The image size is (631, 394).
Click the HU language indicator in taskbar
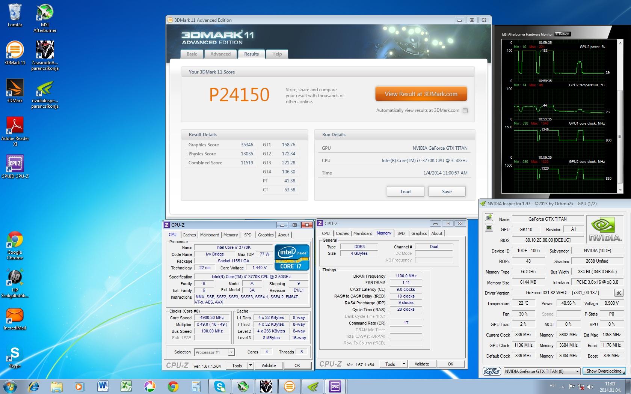click(x=553, y=386)
